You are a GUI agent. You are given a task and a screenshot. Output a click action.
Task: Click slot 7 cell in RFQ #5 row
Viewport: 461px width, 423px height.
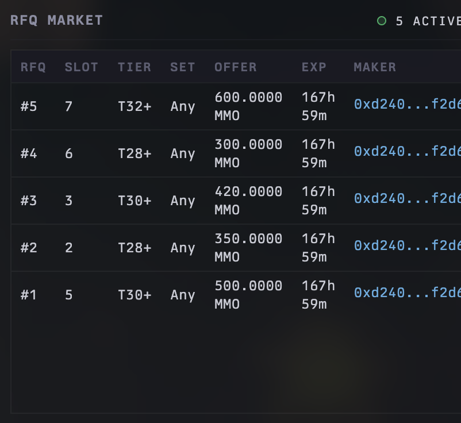(x=69, y=106)
